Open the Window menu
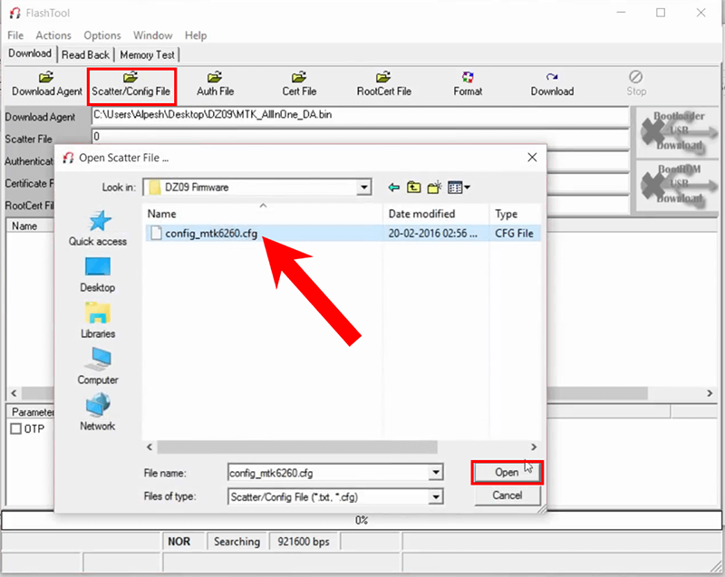This screenshot has height=577, width=725. pos(152,35)
